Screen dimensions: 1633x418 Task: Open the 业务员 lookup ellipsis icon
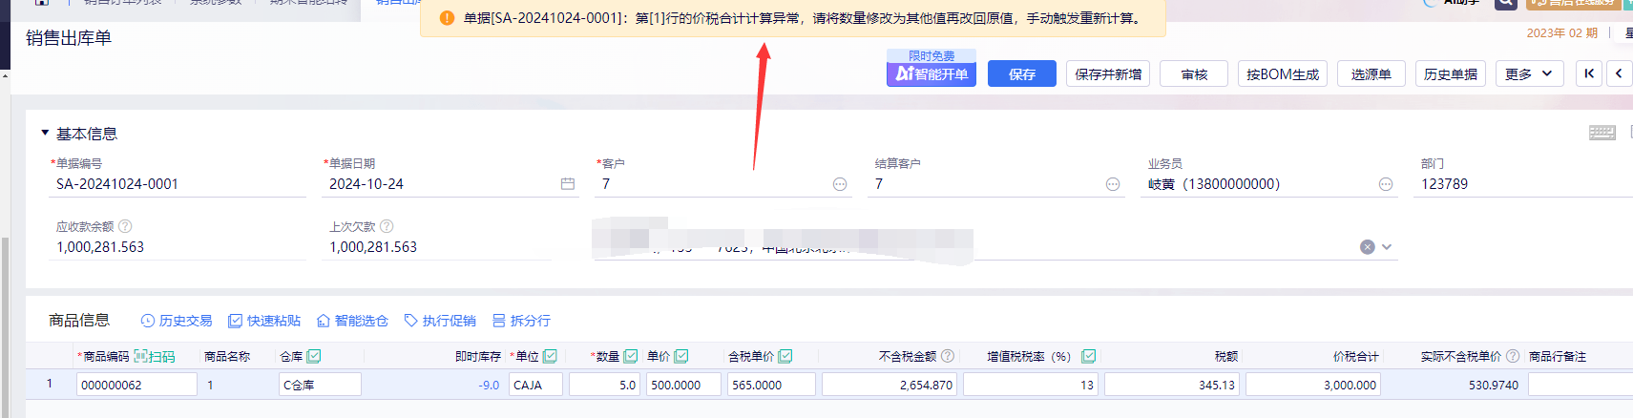[x=1386, y=184]
